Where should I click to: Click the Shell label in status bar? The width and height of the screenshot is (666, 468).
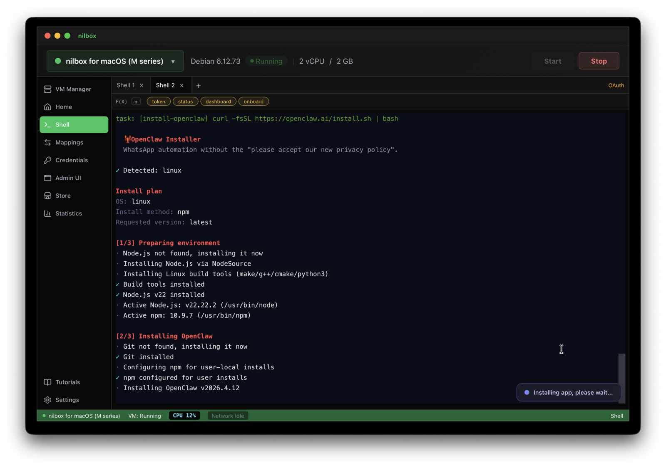click(616, 416)
